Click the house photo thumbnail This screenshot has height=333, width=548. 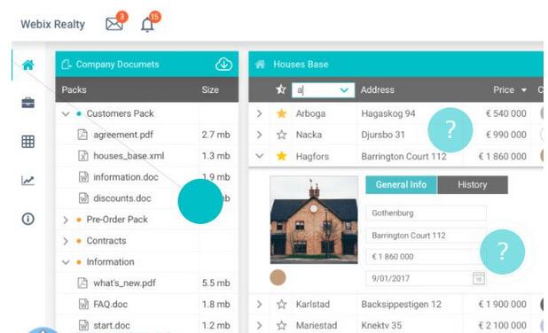[314, 220]
